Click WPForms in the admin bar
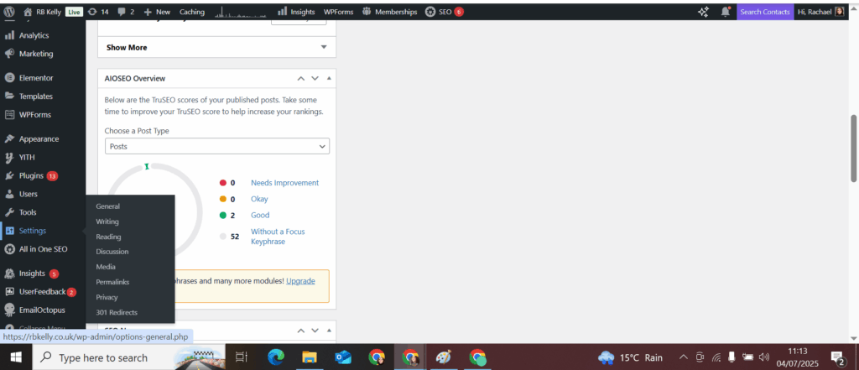 point(338,12)
